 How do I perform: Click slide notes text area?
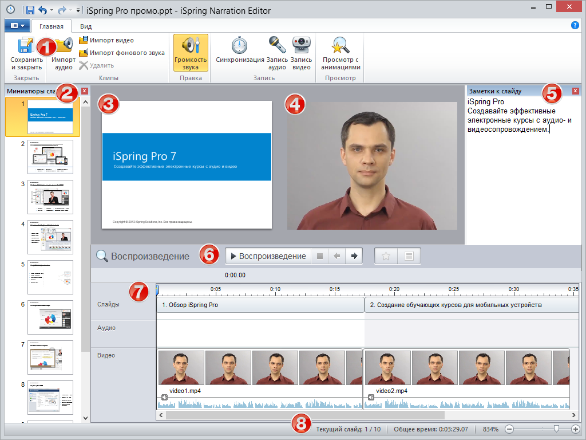(x=522, y=170)
